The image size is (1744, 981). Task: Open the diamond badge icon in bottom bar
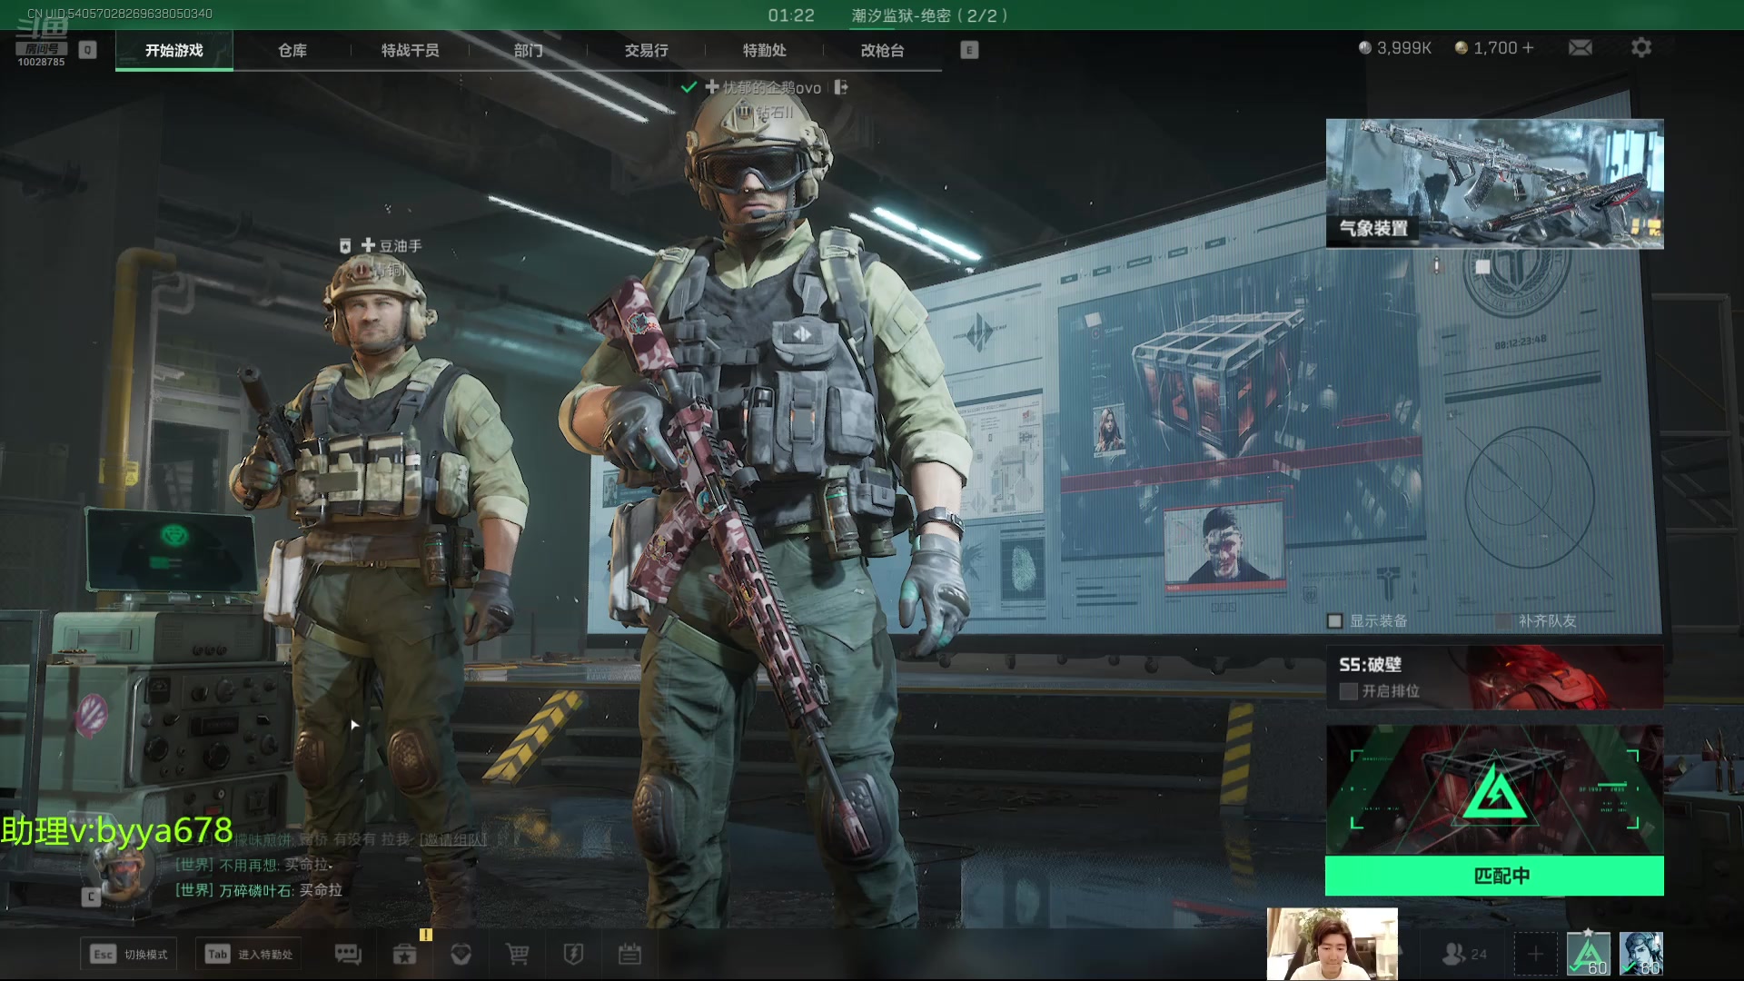pos(461,954)
